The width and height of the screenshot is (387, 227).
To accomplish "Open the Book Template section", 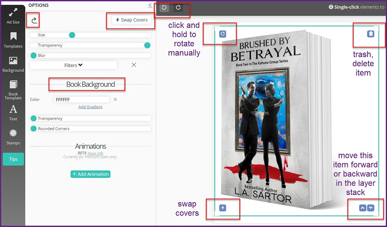I will point(13,90).
